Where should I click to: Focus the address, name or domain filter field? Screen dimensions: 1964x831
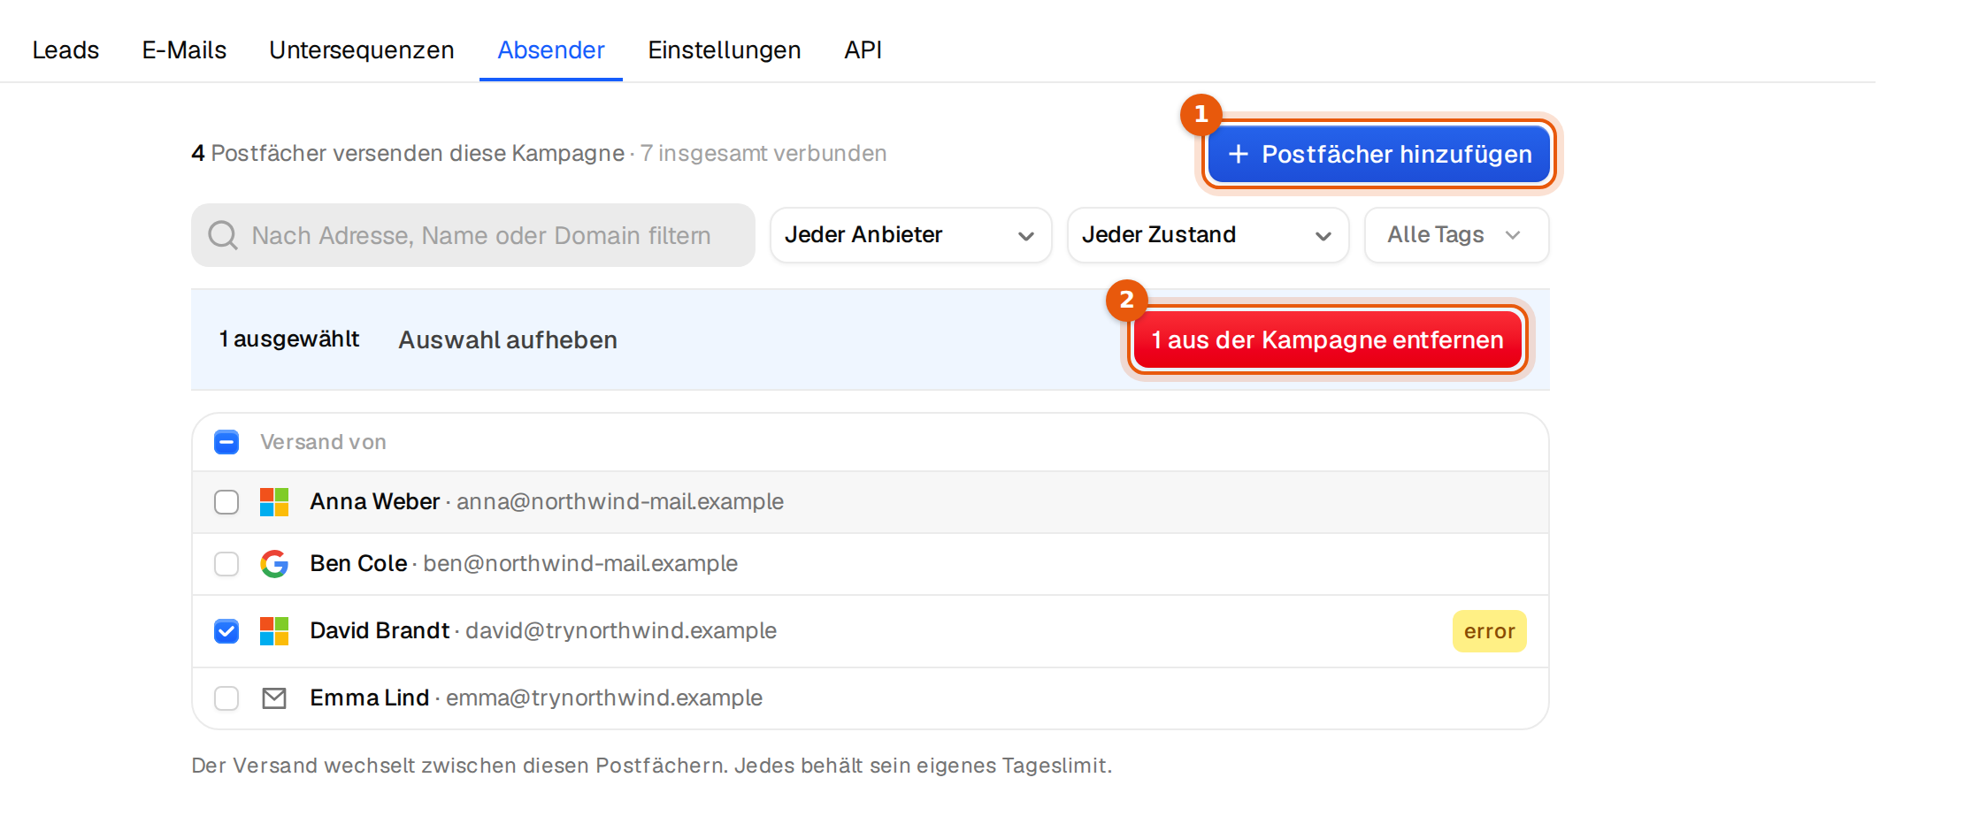[x=473, y=235]
